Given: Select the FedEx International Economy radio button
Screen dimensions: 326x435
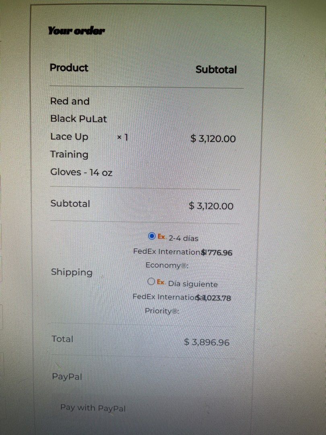Looking at the screenshot, I should click(152, 236).
